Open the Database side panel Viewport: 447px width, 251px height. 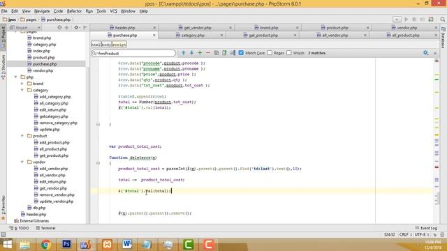(x=444, y=38)
